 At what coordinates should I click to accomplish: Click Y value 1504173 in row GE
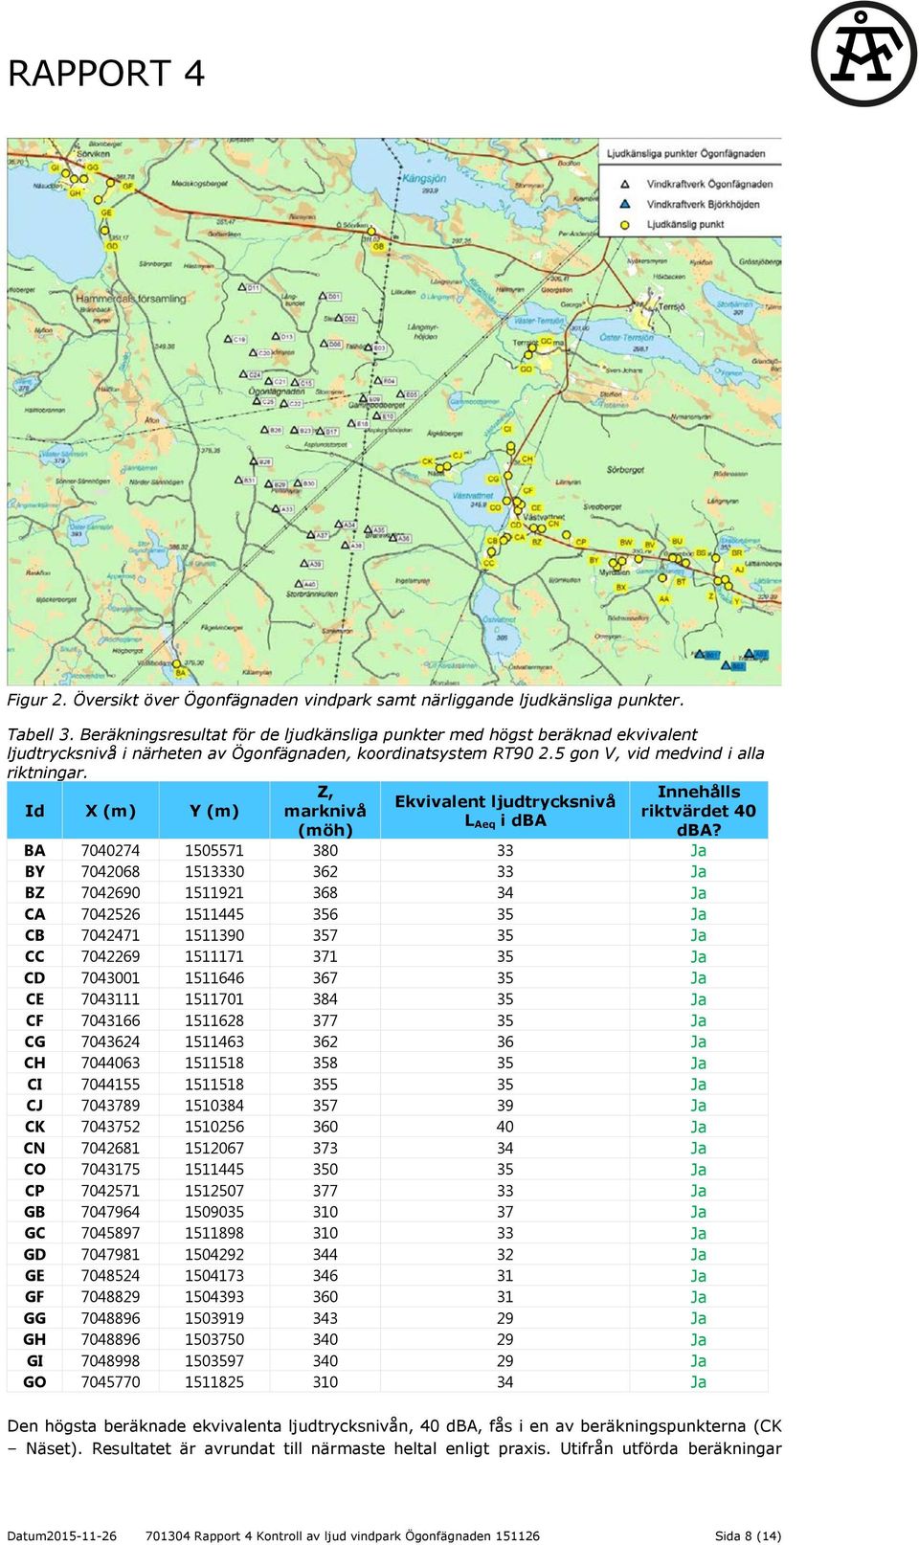pos(214,1275)
